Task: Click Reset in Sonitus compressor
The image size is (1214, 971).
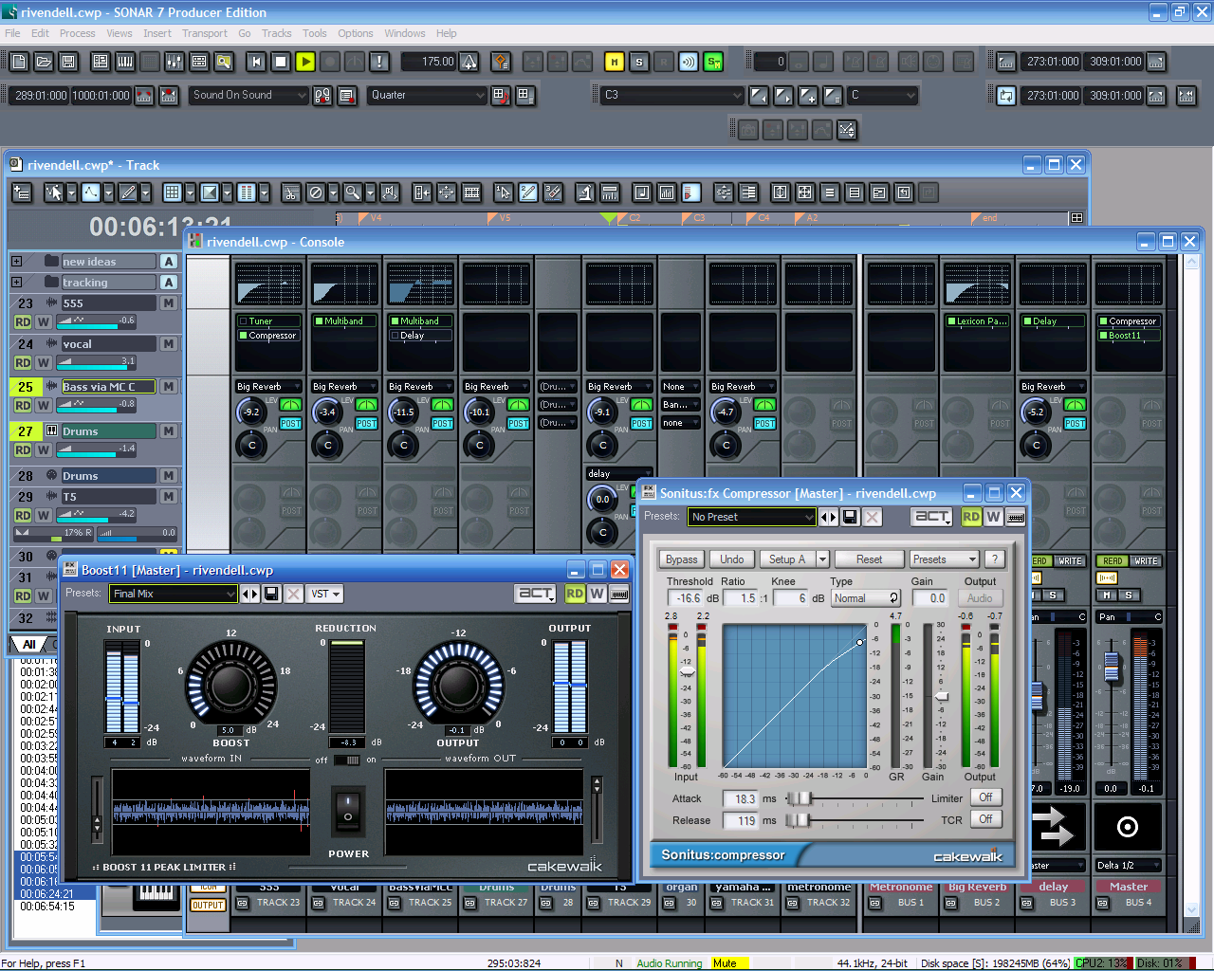Action: coord(869,559)
